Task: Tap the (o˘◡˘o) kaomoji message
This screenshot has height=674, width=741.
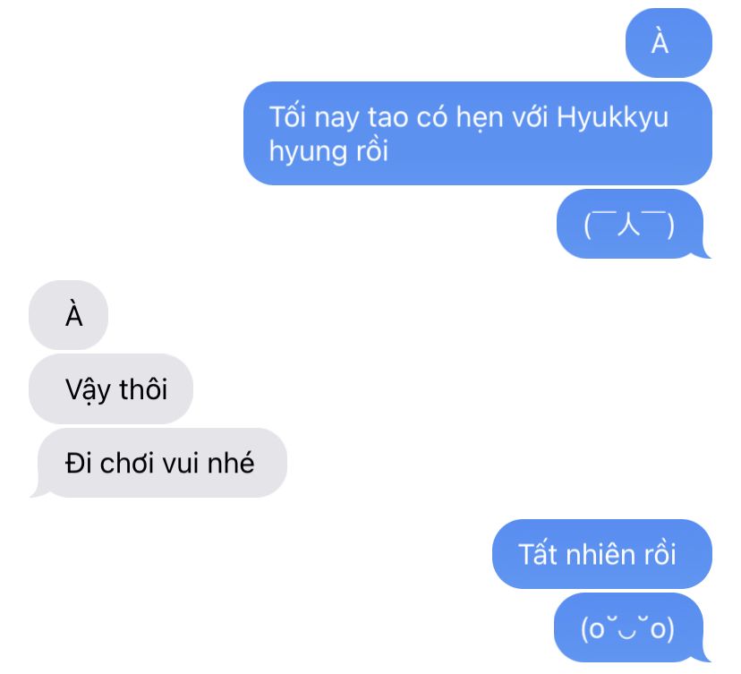Action: point(631,627)
